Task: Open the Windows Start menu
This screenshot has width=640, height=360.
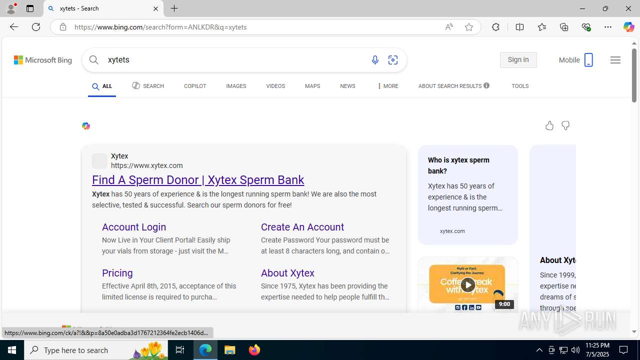Action: click(12, 350)
